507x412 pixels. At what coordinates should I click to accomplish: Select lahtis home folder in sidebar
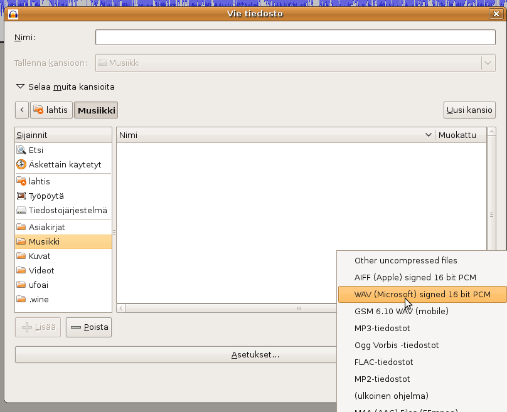tap(39, 181)
